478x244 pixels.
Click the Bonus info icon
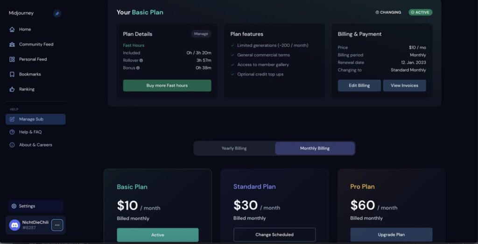pos(138,68)
